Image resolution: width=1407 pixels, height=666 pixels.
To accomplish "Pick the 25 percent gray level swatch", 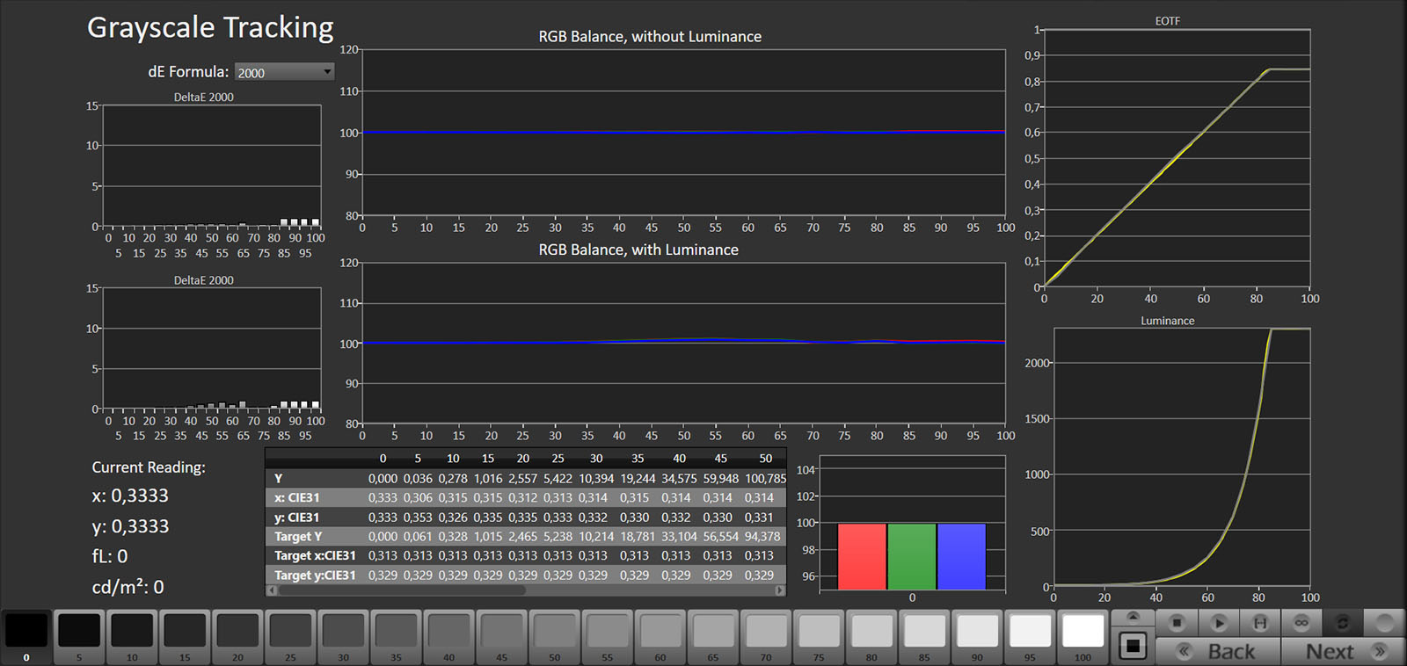I will tap(290, 632).
